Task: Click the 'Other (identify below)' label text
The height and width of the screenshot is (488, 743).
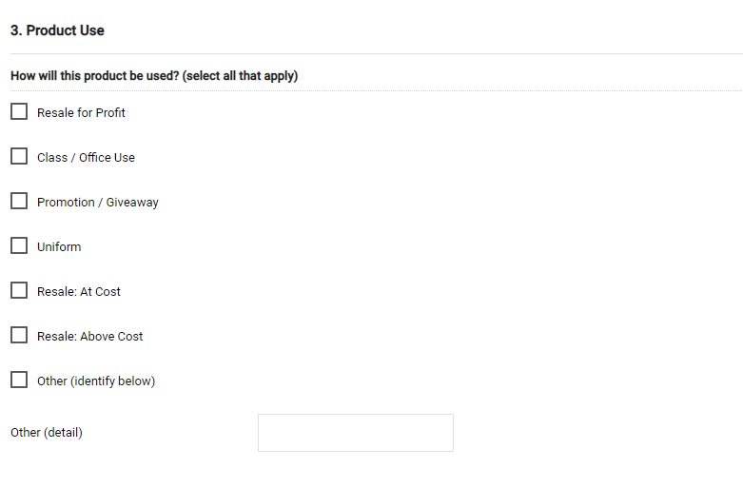Action: [95, 381]
